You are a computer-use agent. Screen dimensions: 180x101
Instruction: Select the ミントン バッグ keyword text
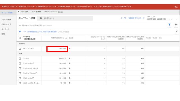pyautogui.click(x=28, y=63)
